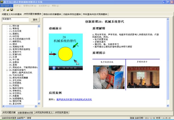Click the save disk toolbar icon
The image size is (174, 120).
click(x=12, y=10)
